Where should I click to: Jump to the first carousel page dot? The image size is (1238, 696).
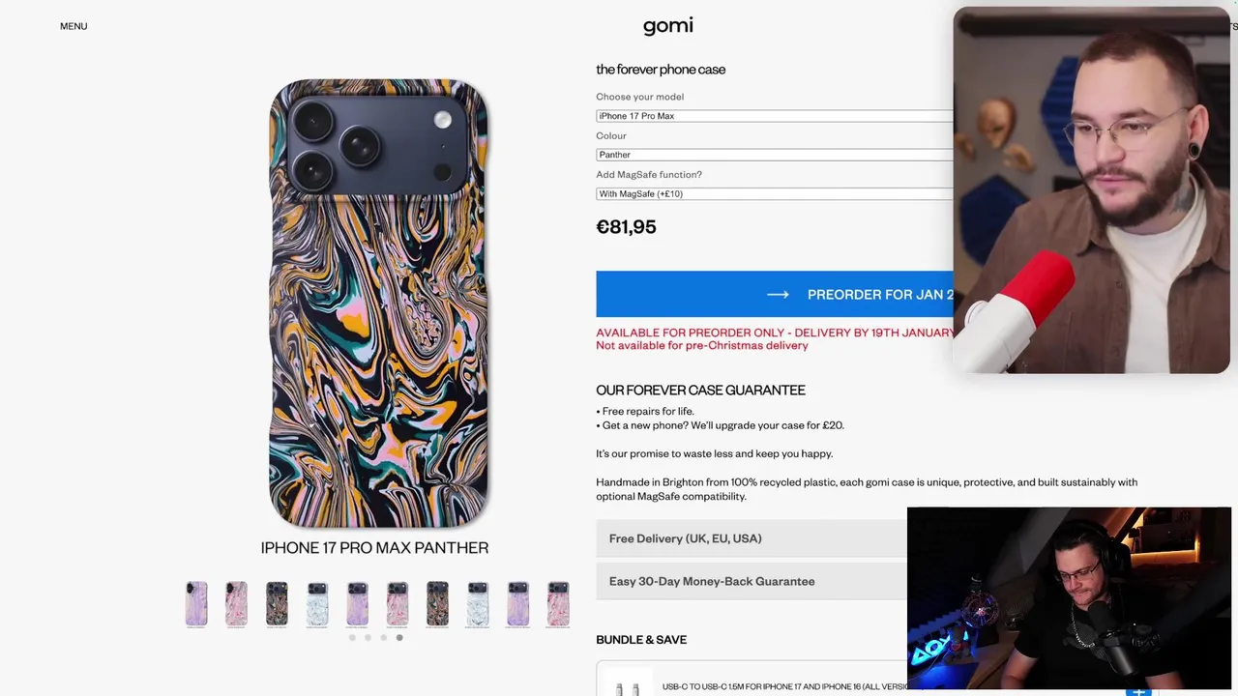(352, 638)
